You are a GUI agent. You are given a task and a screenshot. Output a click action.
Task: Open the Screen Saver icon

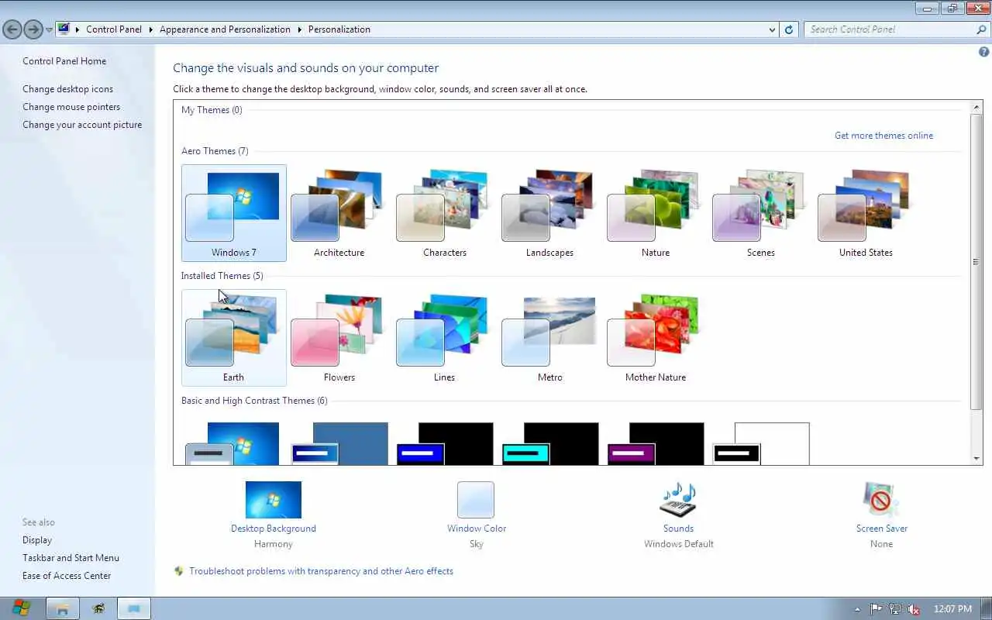point(881,500)
